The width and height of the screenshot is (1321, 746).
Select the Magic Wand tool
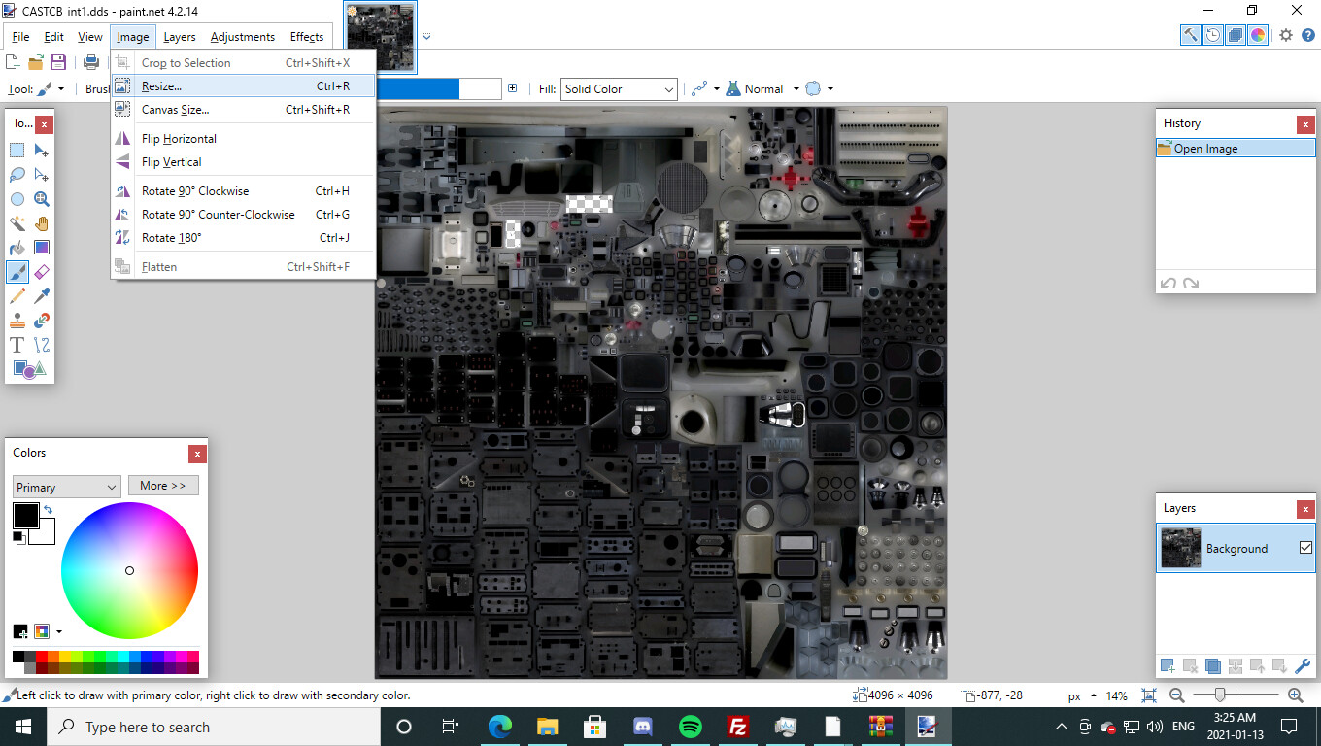pos(17,223)
